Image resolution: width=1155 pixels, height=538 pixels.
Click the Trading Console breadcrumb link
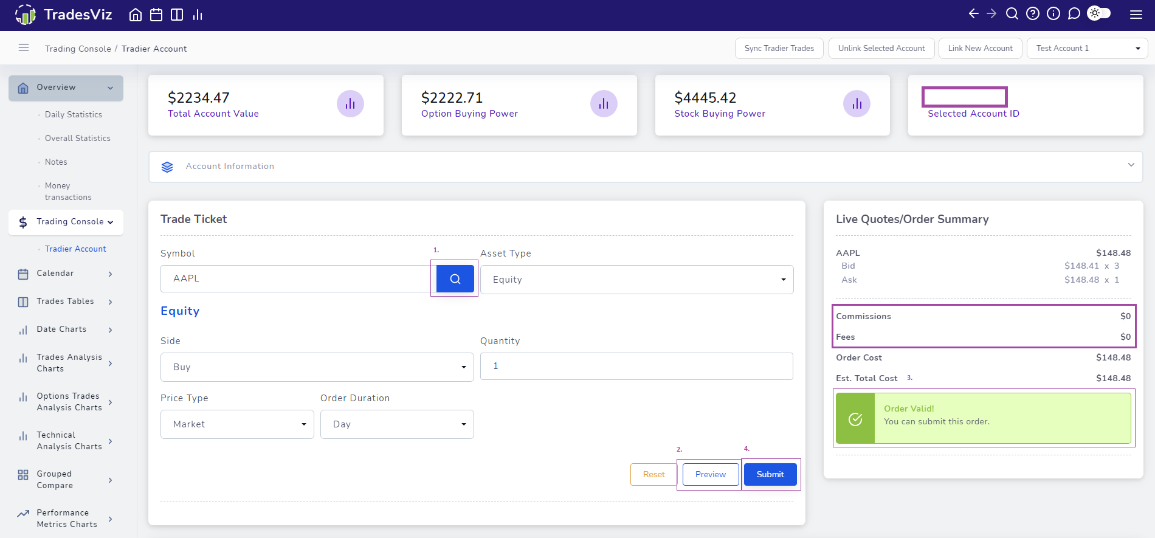[78, 49]
